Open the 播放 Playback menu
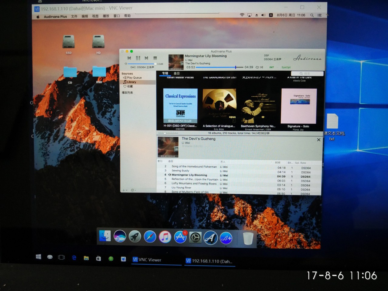The width and height of the screenshot is (388, 291). coord(106,16)
